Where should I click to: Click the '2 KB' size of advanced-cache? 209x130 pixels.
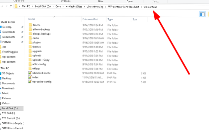144,74
